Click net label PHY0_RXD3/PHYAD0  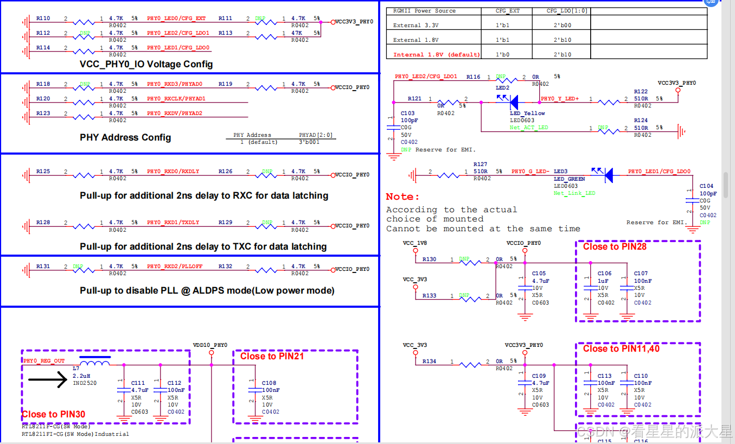(175, 84)
